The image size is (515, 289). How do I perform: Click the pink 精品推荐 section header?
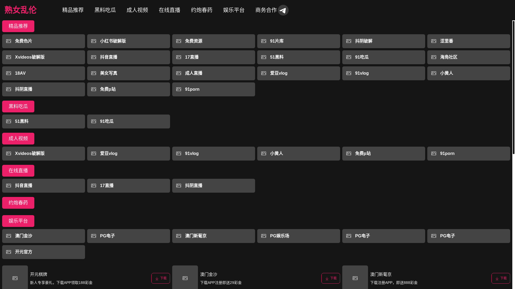coord(18,26)
